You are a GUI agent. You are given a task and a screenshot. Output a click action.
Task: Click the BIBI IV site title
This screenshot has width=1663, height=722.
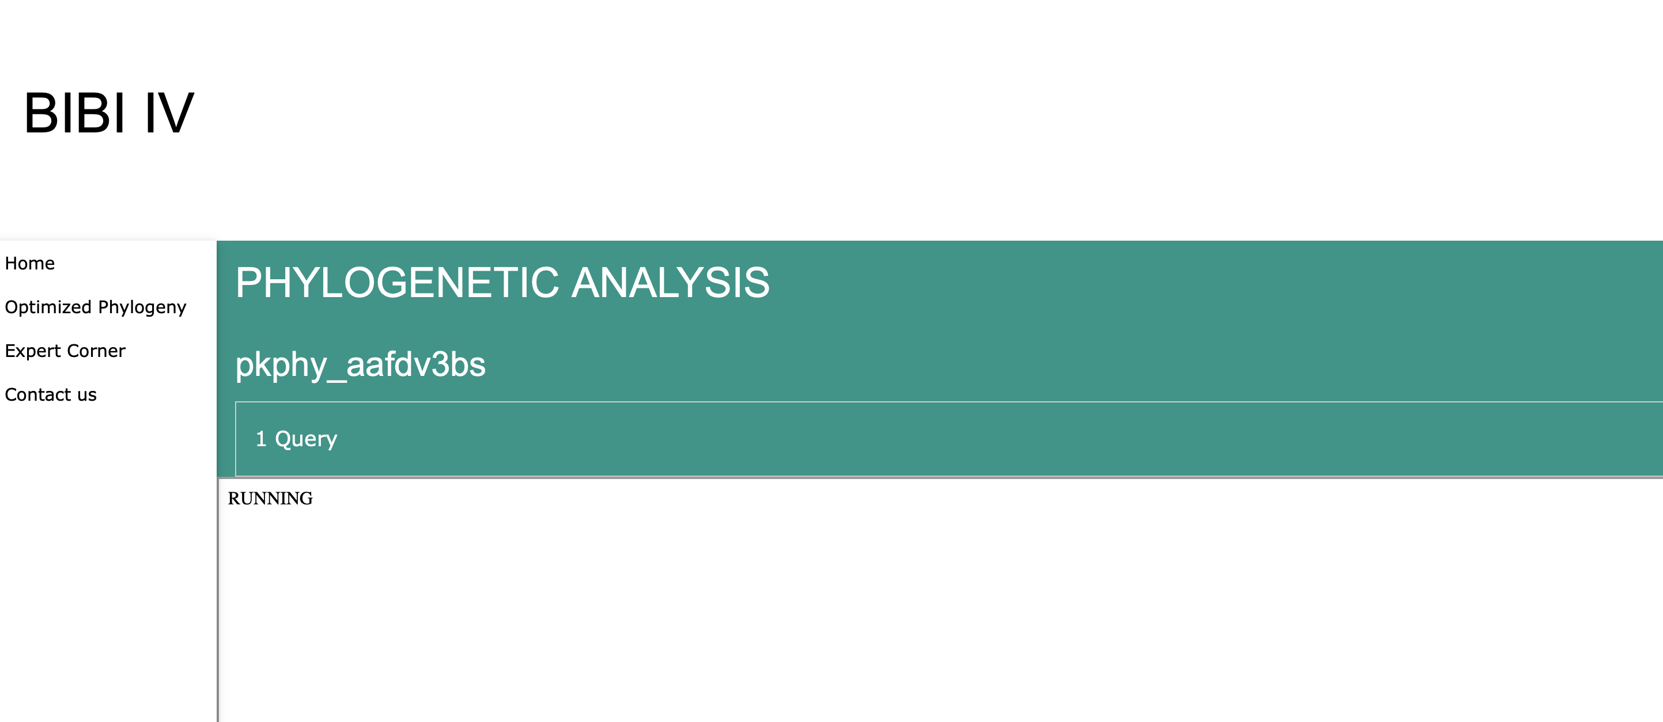108,113
